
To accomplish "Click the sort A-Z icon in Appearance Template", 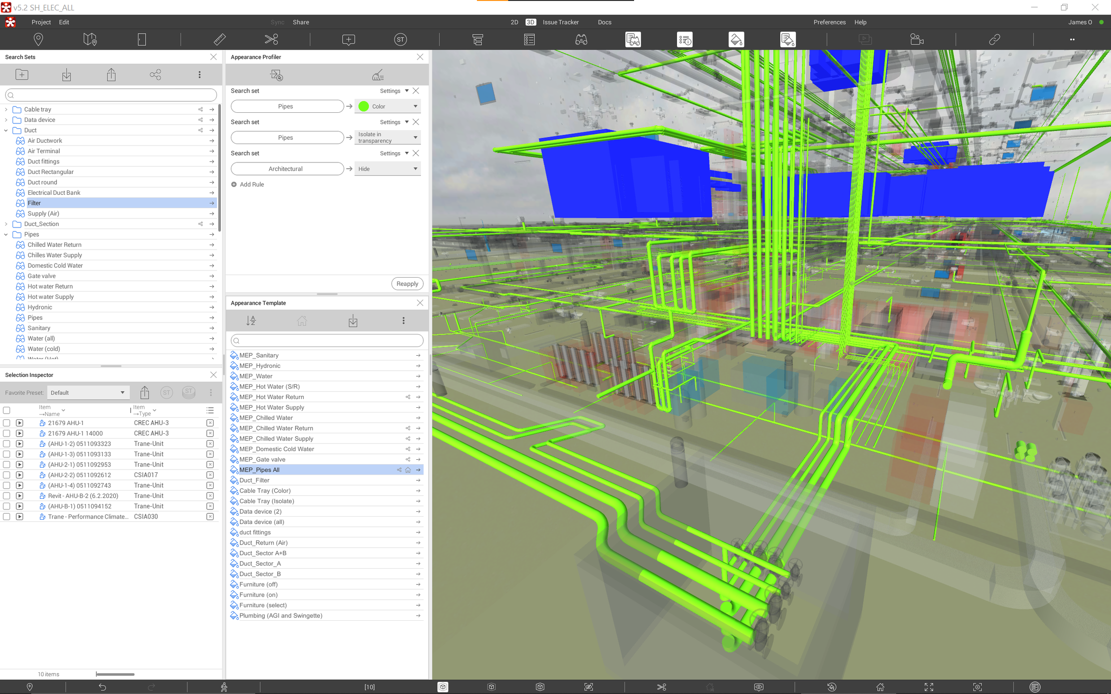I will (251, 321).
